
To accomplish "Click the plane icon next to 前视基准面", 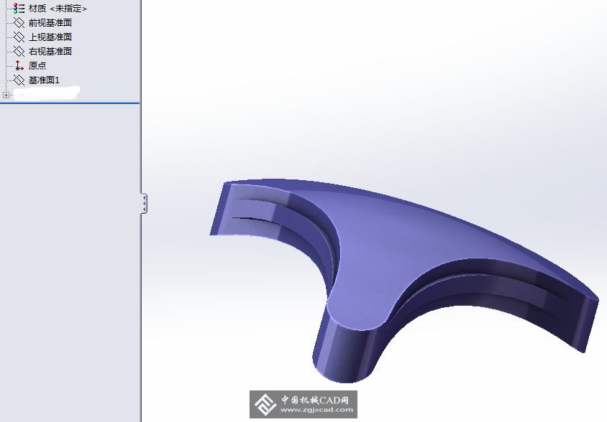I will (19, 22).
